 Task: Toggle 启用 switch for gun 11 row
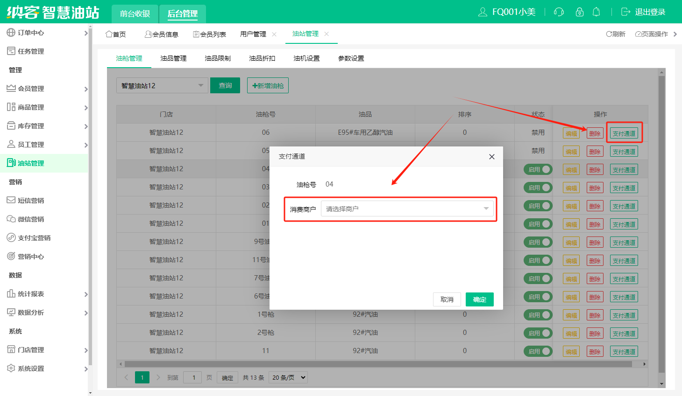point(538,351)
